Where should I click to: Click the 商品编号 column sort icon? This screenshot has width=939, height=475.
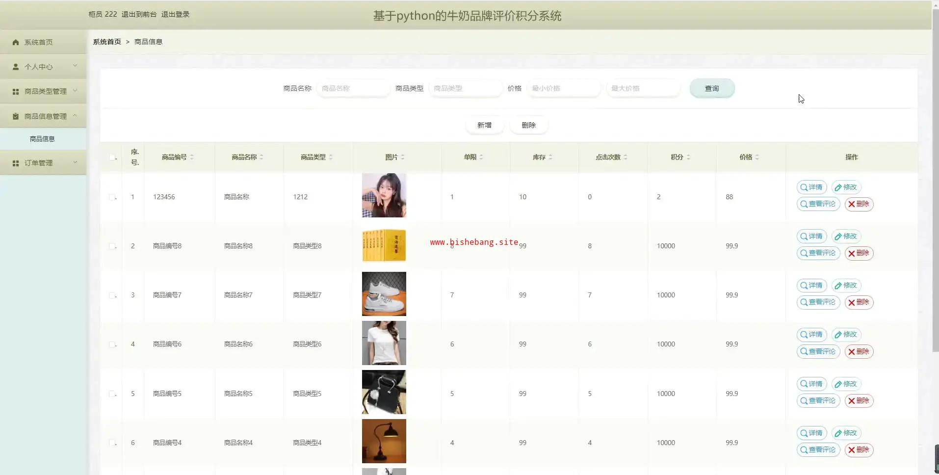pos(192,157)
